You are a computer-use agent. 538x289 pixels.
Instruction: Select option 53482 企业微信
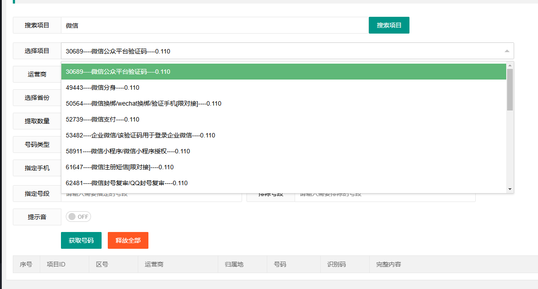pos(284,135)
